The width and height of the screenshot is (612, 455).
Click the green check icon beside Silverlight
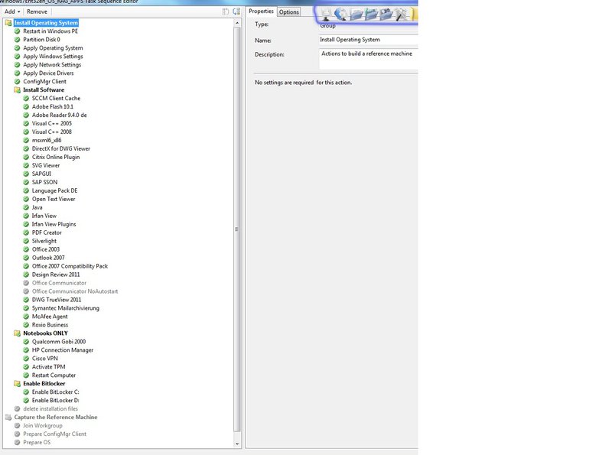(26, 241)
